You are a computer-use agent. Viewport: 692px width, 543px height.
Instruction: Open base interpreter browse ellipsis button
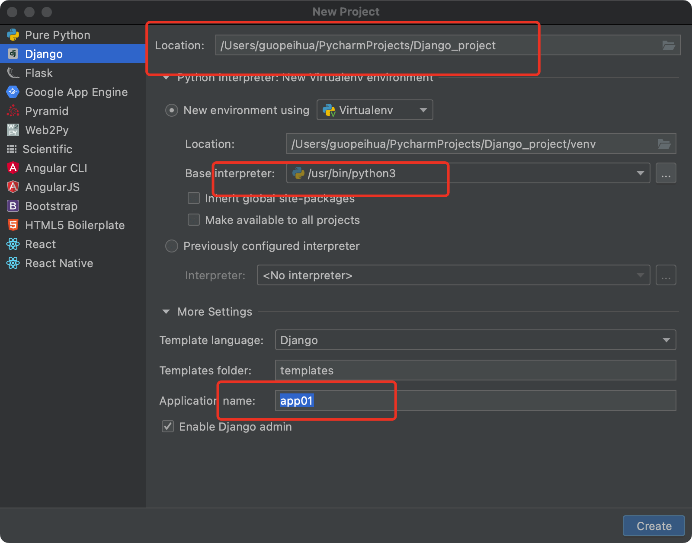(666, 173)
